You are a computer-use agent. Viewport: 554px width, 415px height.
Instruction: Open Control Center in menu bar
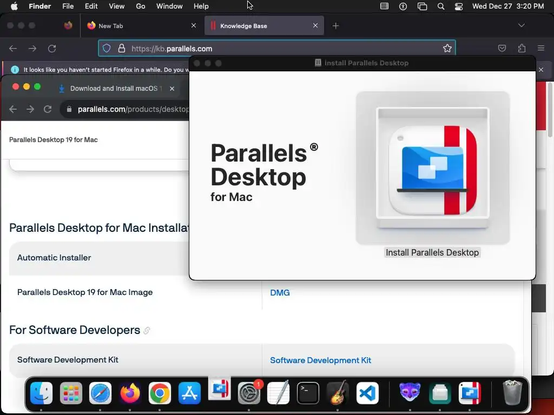coord(459,6)
